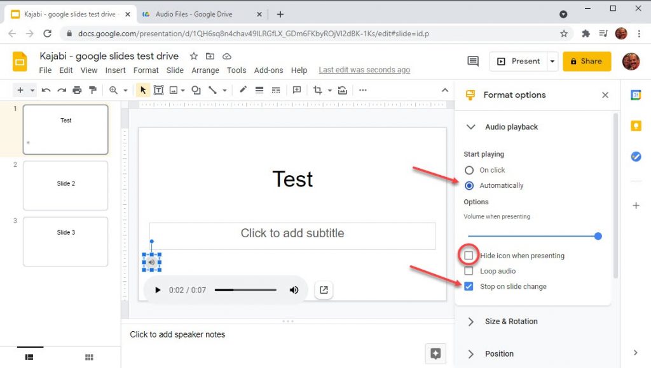Star the presentation document
Viewport: 651px width, 368px height.
tap(193, 56)
